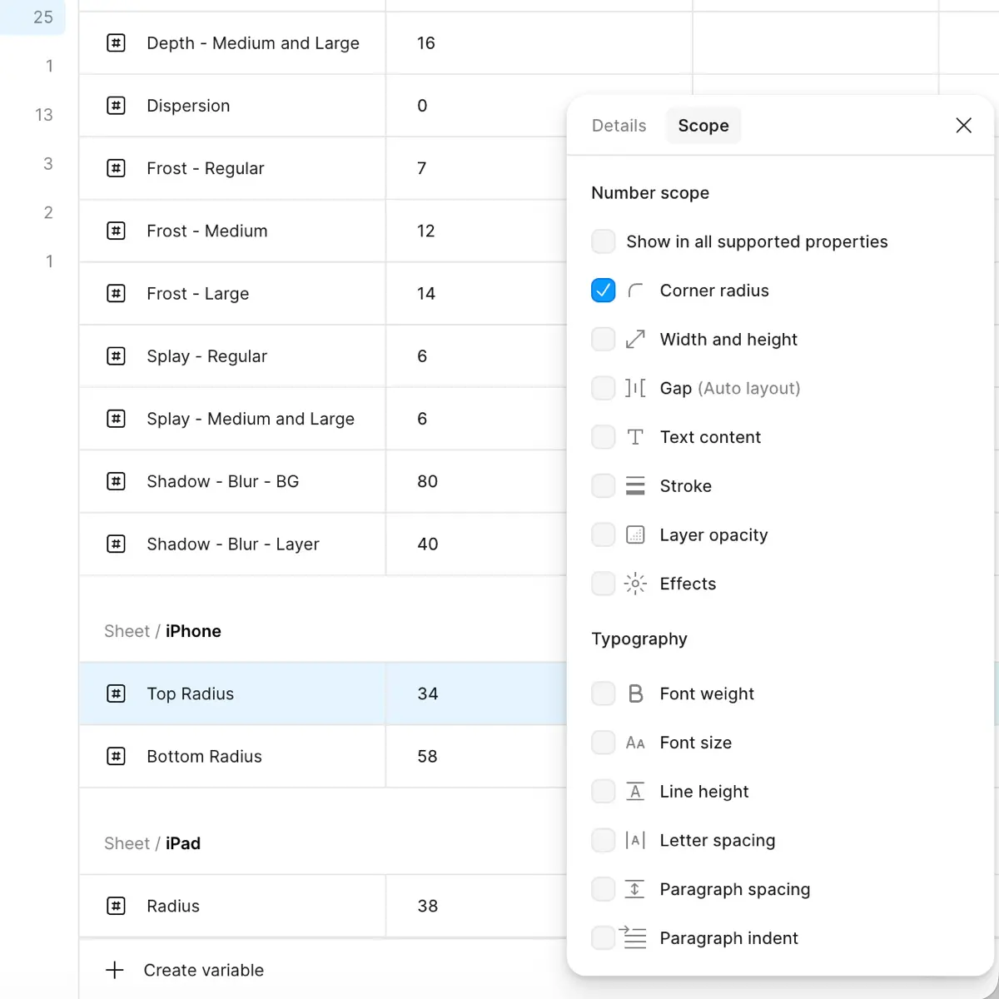Check the Font size checkbox

[x=604, y=743]
